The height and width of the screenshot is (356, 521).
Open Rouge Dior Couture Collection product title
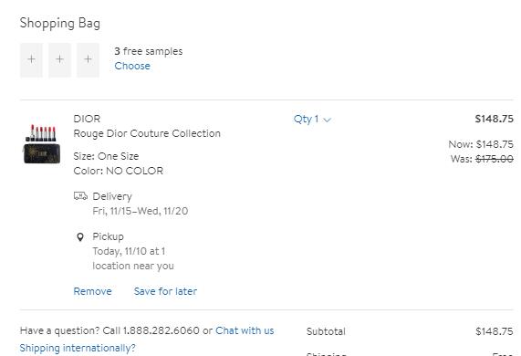coord(147,133)
